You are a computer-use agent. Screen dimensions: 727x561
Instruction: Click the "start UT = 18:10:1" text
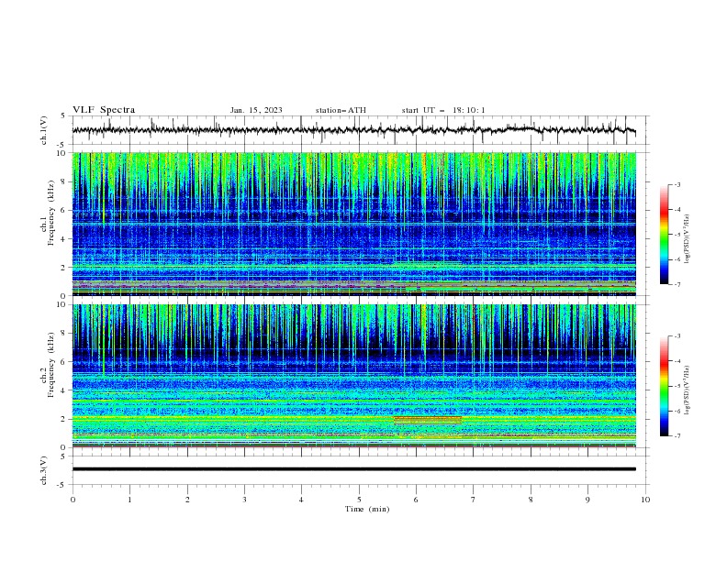443,110
